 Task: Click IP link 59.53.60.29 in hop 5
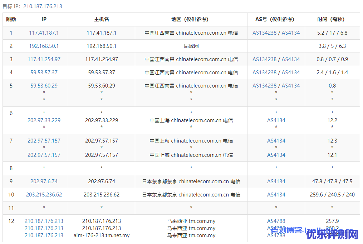click(44, 86)
